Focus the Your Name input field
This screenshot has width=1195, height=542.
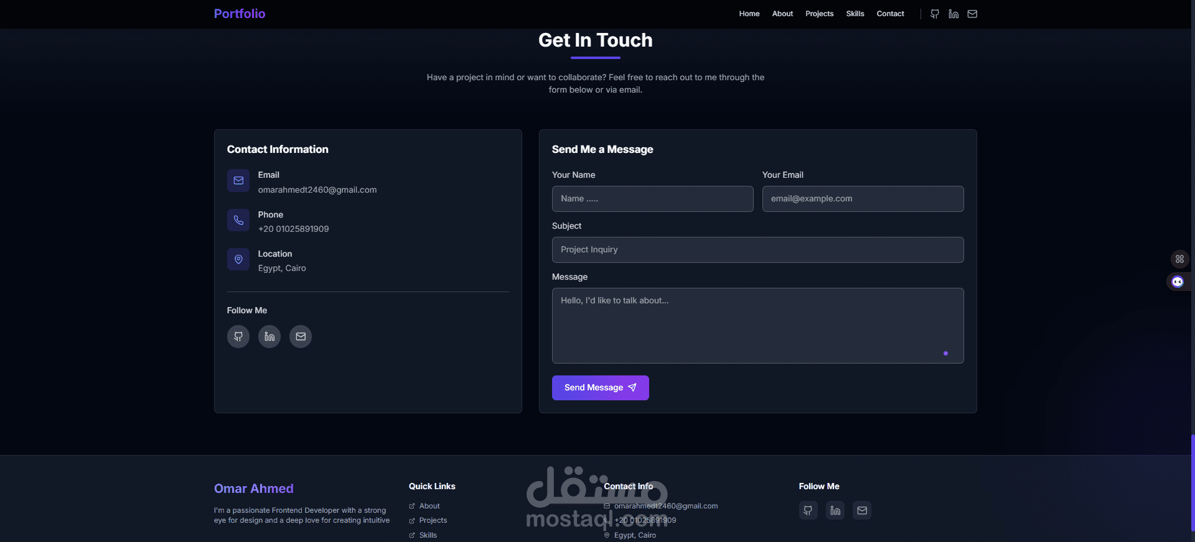(x=653, y=199)
